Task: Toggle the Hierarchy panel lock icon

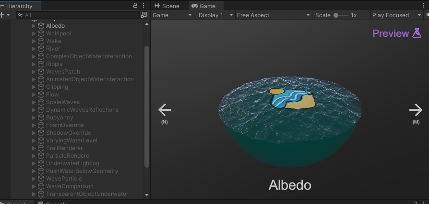Action: coord(135,5)
